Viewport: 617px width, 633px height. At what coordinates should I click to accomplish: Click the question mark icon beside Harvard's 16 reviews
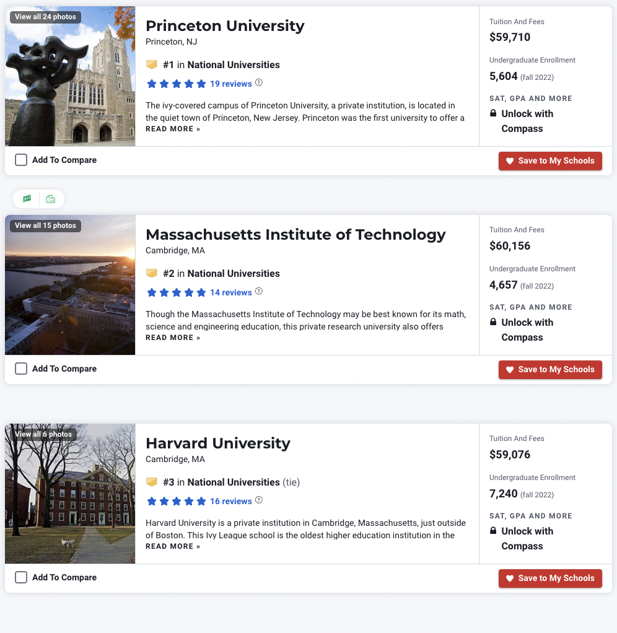pos(259,500)
